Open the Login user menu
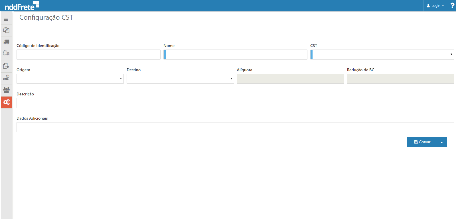The height and width of the screenshot is (219, 456). [435, 6]
